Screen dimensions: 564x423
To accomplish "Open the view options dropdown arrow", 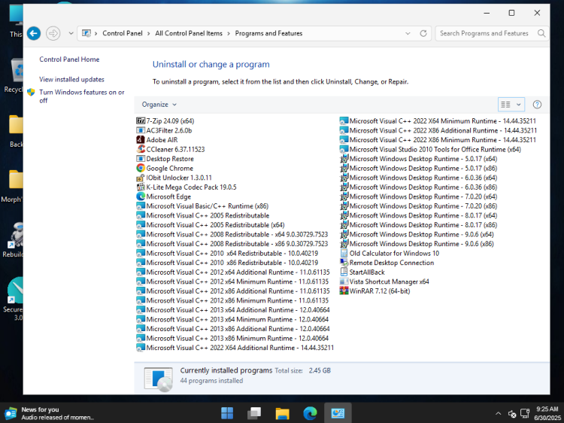I will pos(519,105).
